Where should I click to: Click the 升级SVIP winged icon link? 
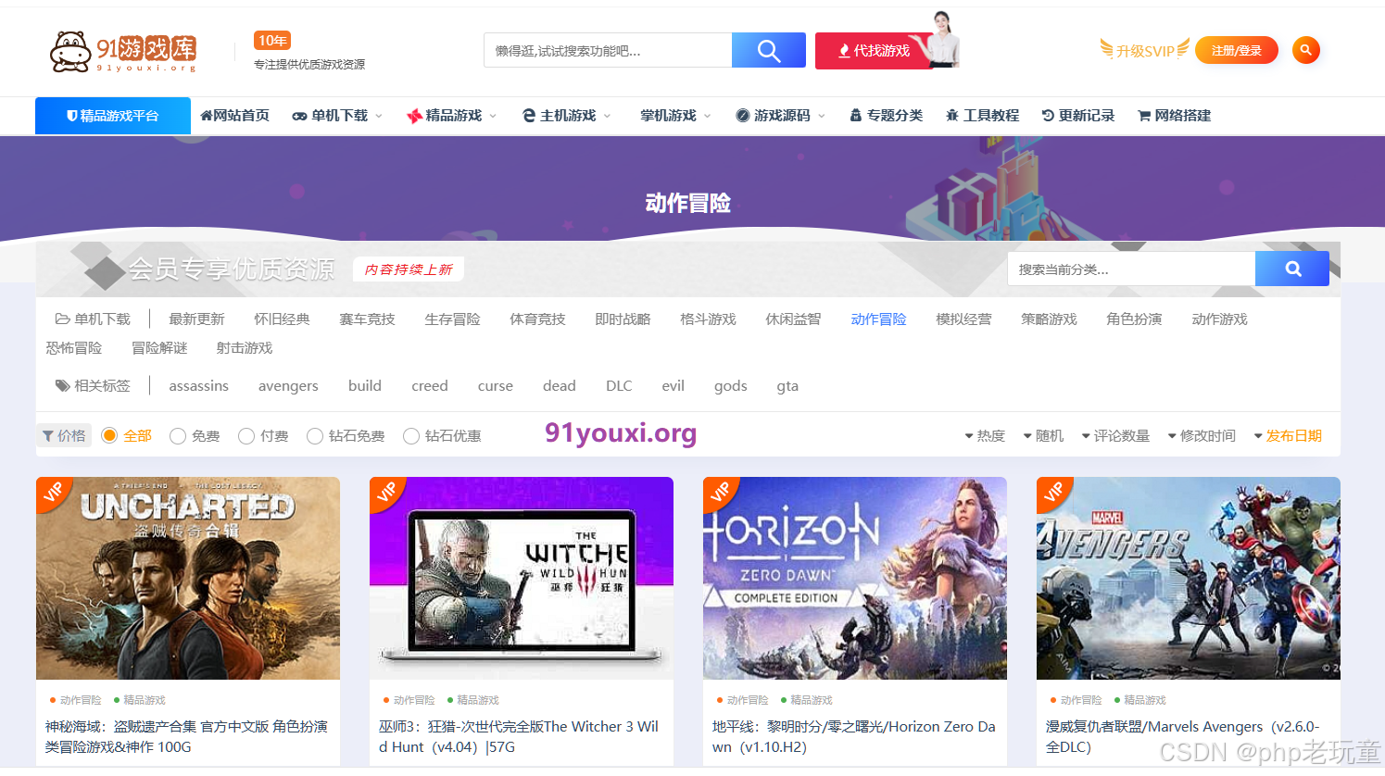pos(1145,50)
